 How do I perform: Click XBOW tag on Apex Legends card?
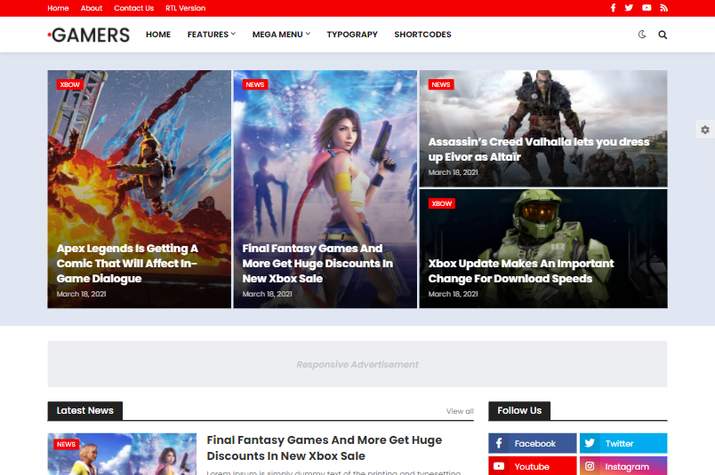point(69,84)
